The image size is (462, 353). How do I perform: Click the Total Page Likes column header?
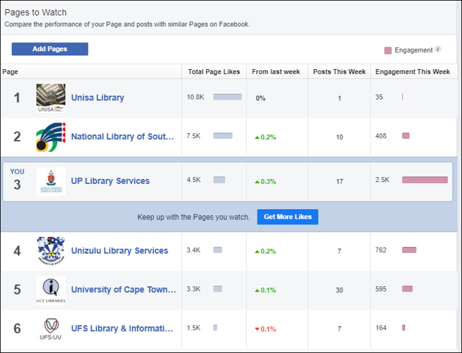(214, 72)
